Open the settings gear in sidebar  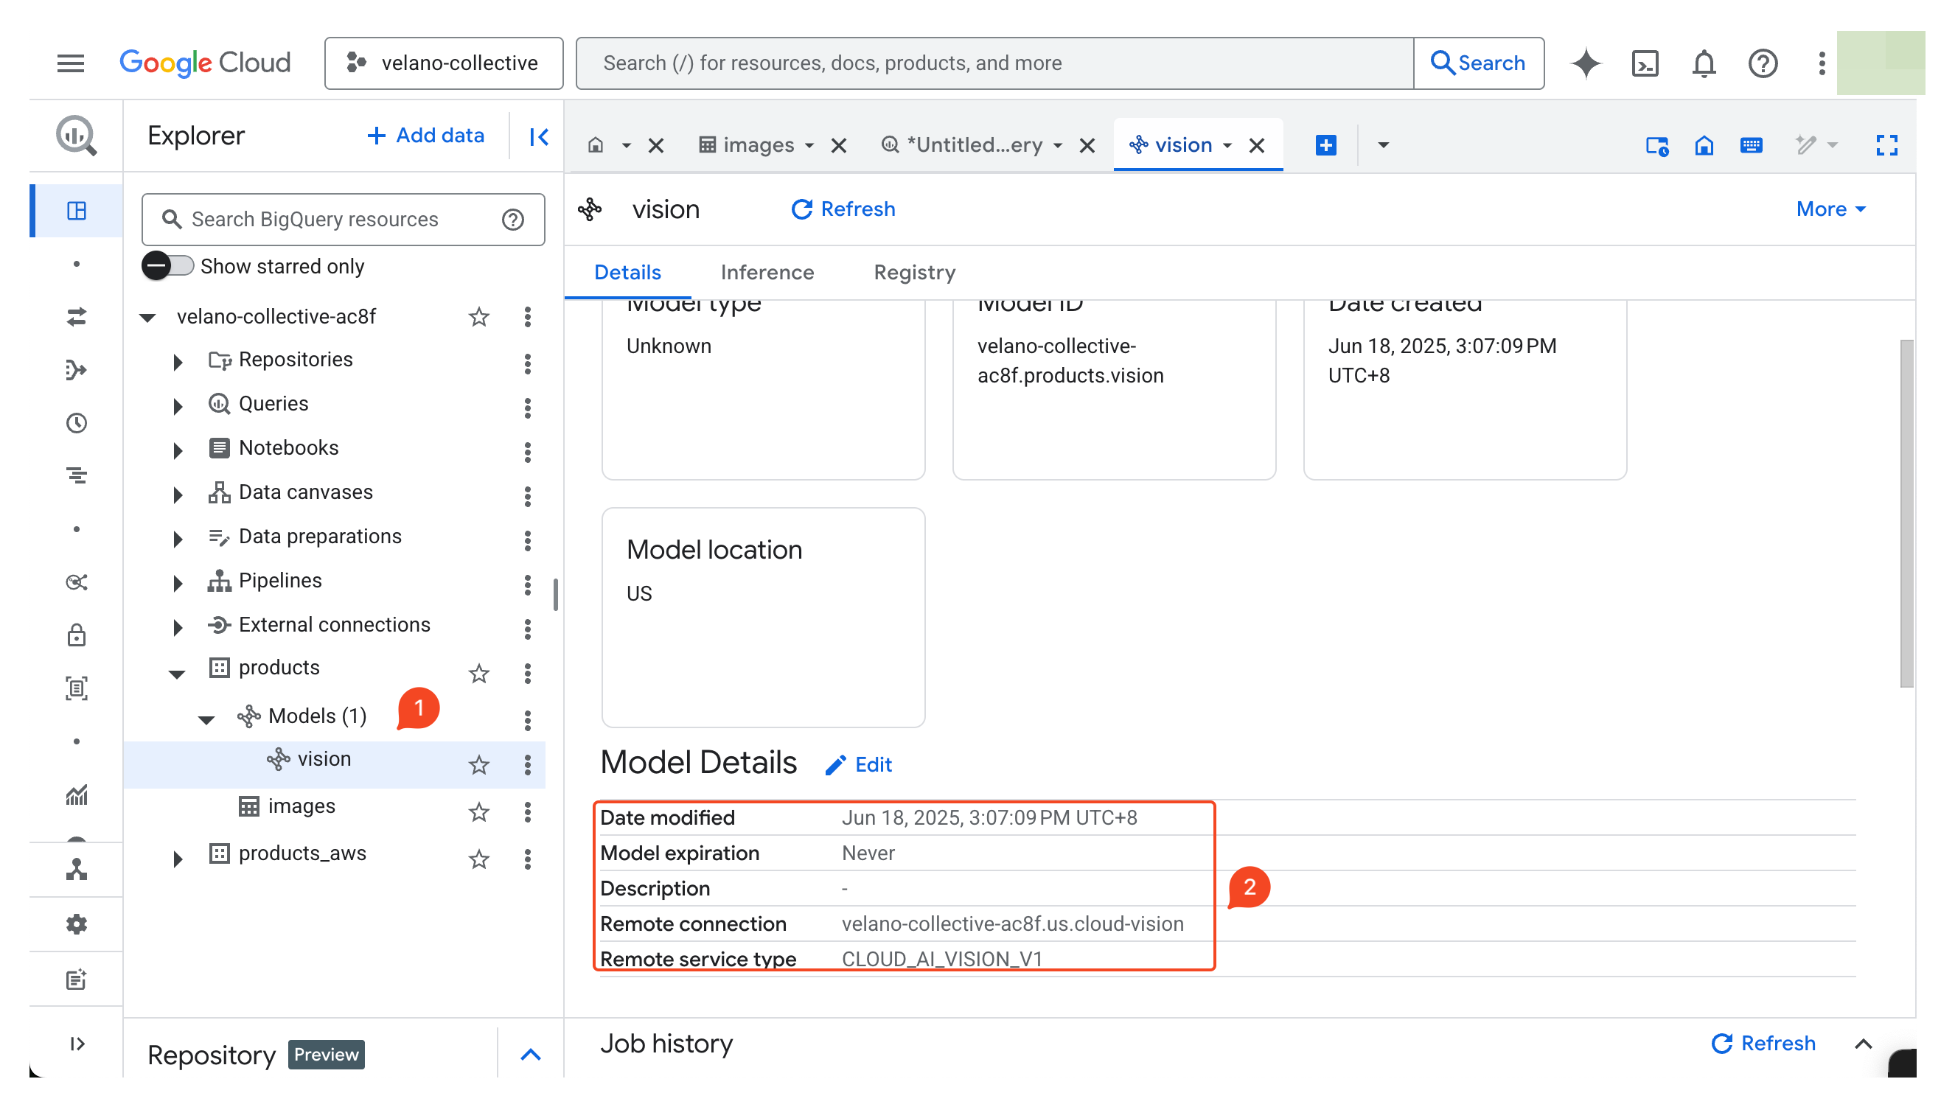[x=77, y=924]
